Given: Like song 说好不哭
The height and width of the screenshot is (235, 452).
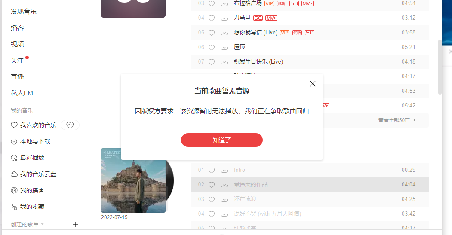Looking at the screenshot, I should coord(212,214).
